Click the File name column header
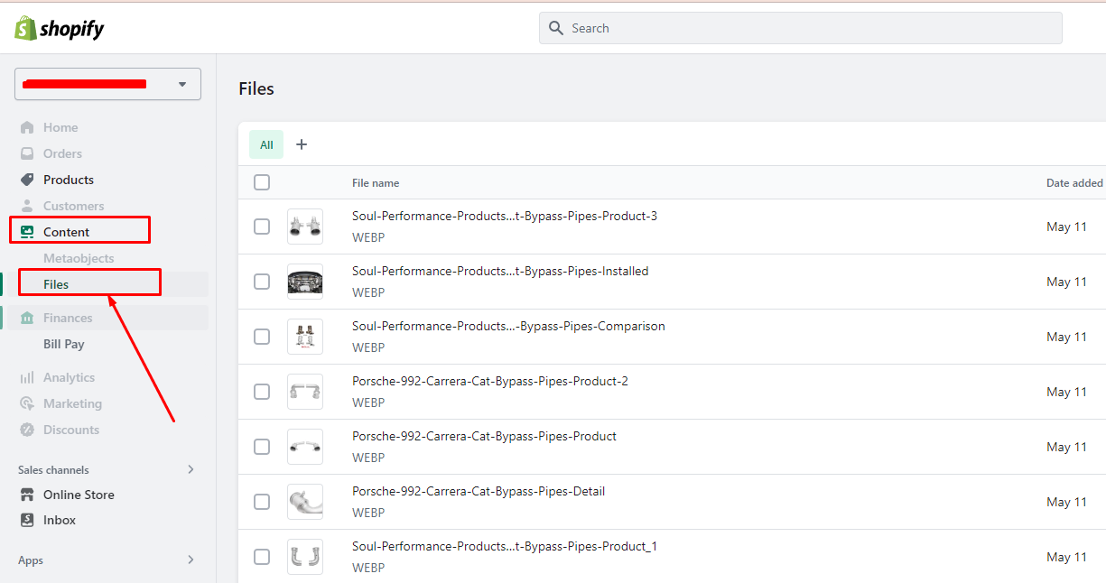This screenshot has height=583, width=1106. [x=376, y=183]
